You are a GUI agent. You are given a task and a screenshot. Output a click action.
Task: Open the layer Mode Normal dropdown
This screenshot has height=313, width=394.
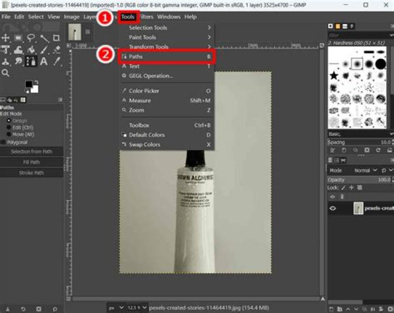coord(366,170)
